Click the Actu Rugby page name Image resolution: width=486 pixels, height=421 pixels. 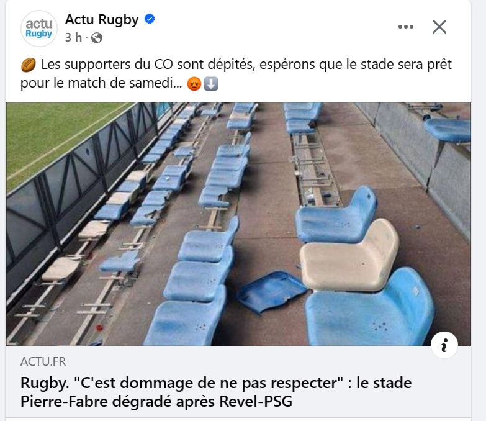click(102, 20)
